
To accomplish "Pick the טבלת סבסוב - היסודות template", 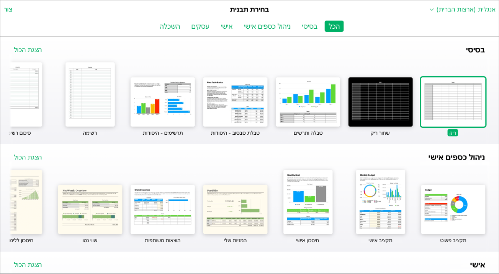I will pyautogui.click(x=235, y=102).
